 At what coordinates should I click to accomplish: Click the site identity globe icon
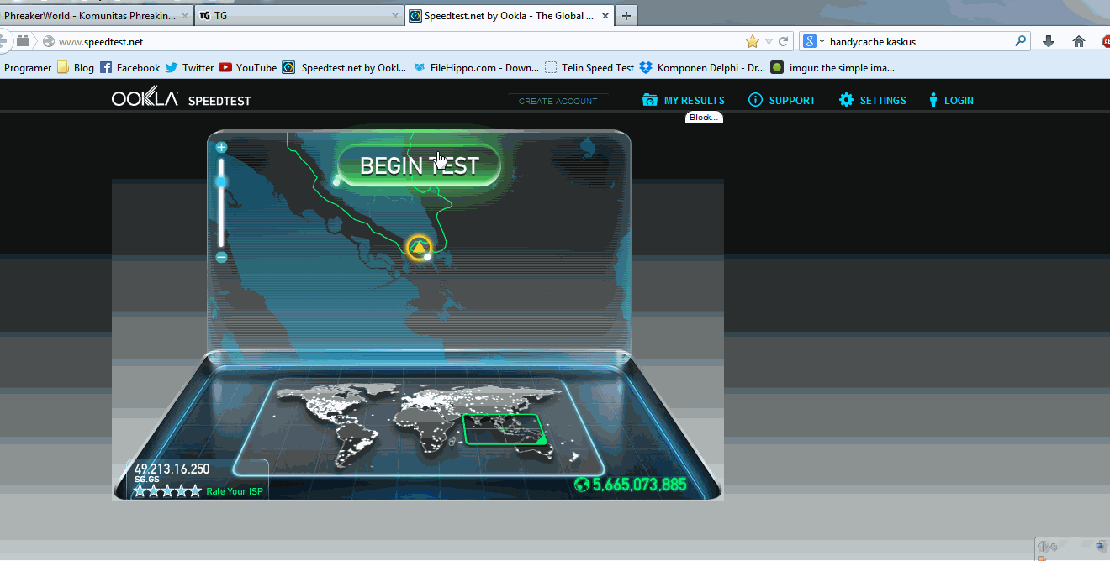(x=49, y=41)
